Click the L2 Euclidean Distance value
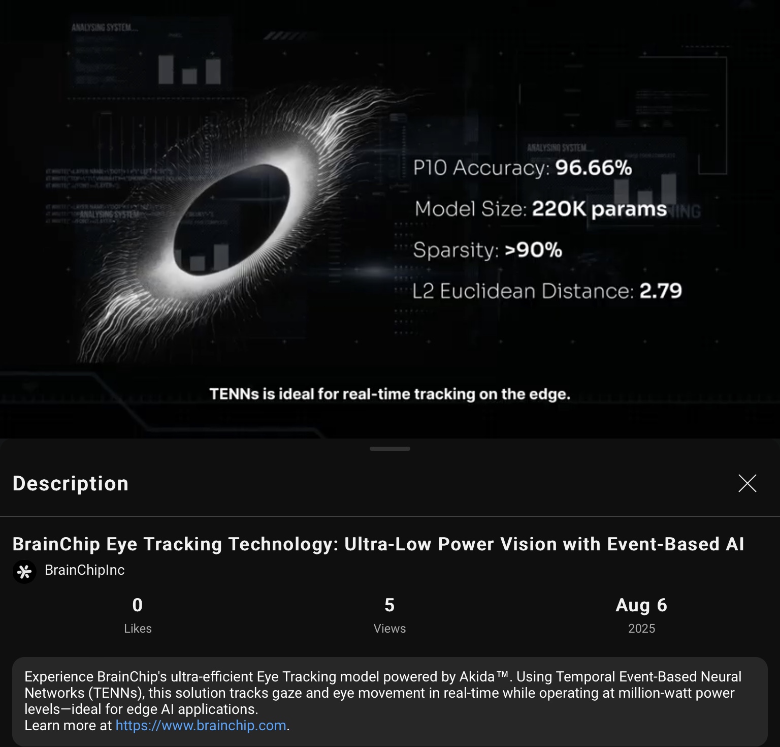This screenshot has width=780, height=747. (x=661, y=291)
